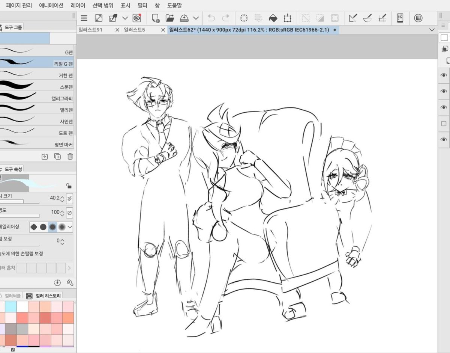
Task: Pick the light blue color history swatch
Action: click(10, 306)
